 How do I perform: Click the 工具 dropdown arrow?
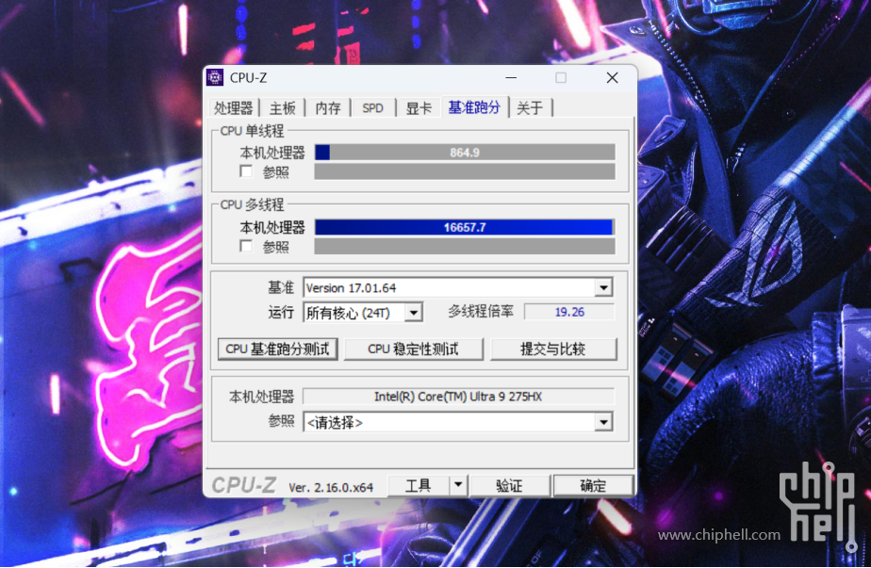[x=458, y=485]
